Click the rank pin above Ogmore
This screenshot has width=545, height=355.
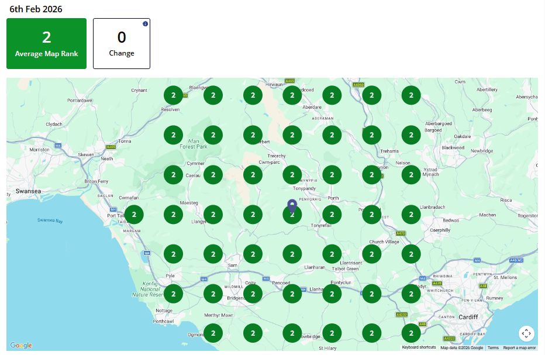[213, 333]
